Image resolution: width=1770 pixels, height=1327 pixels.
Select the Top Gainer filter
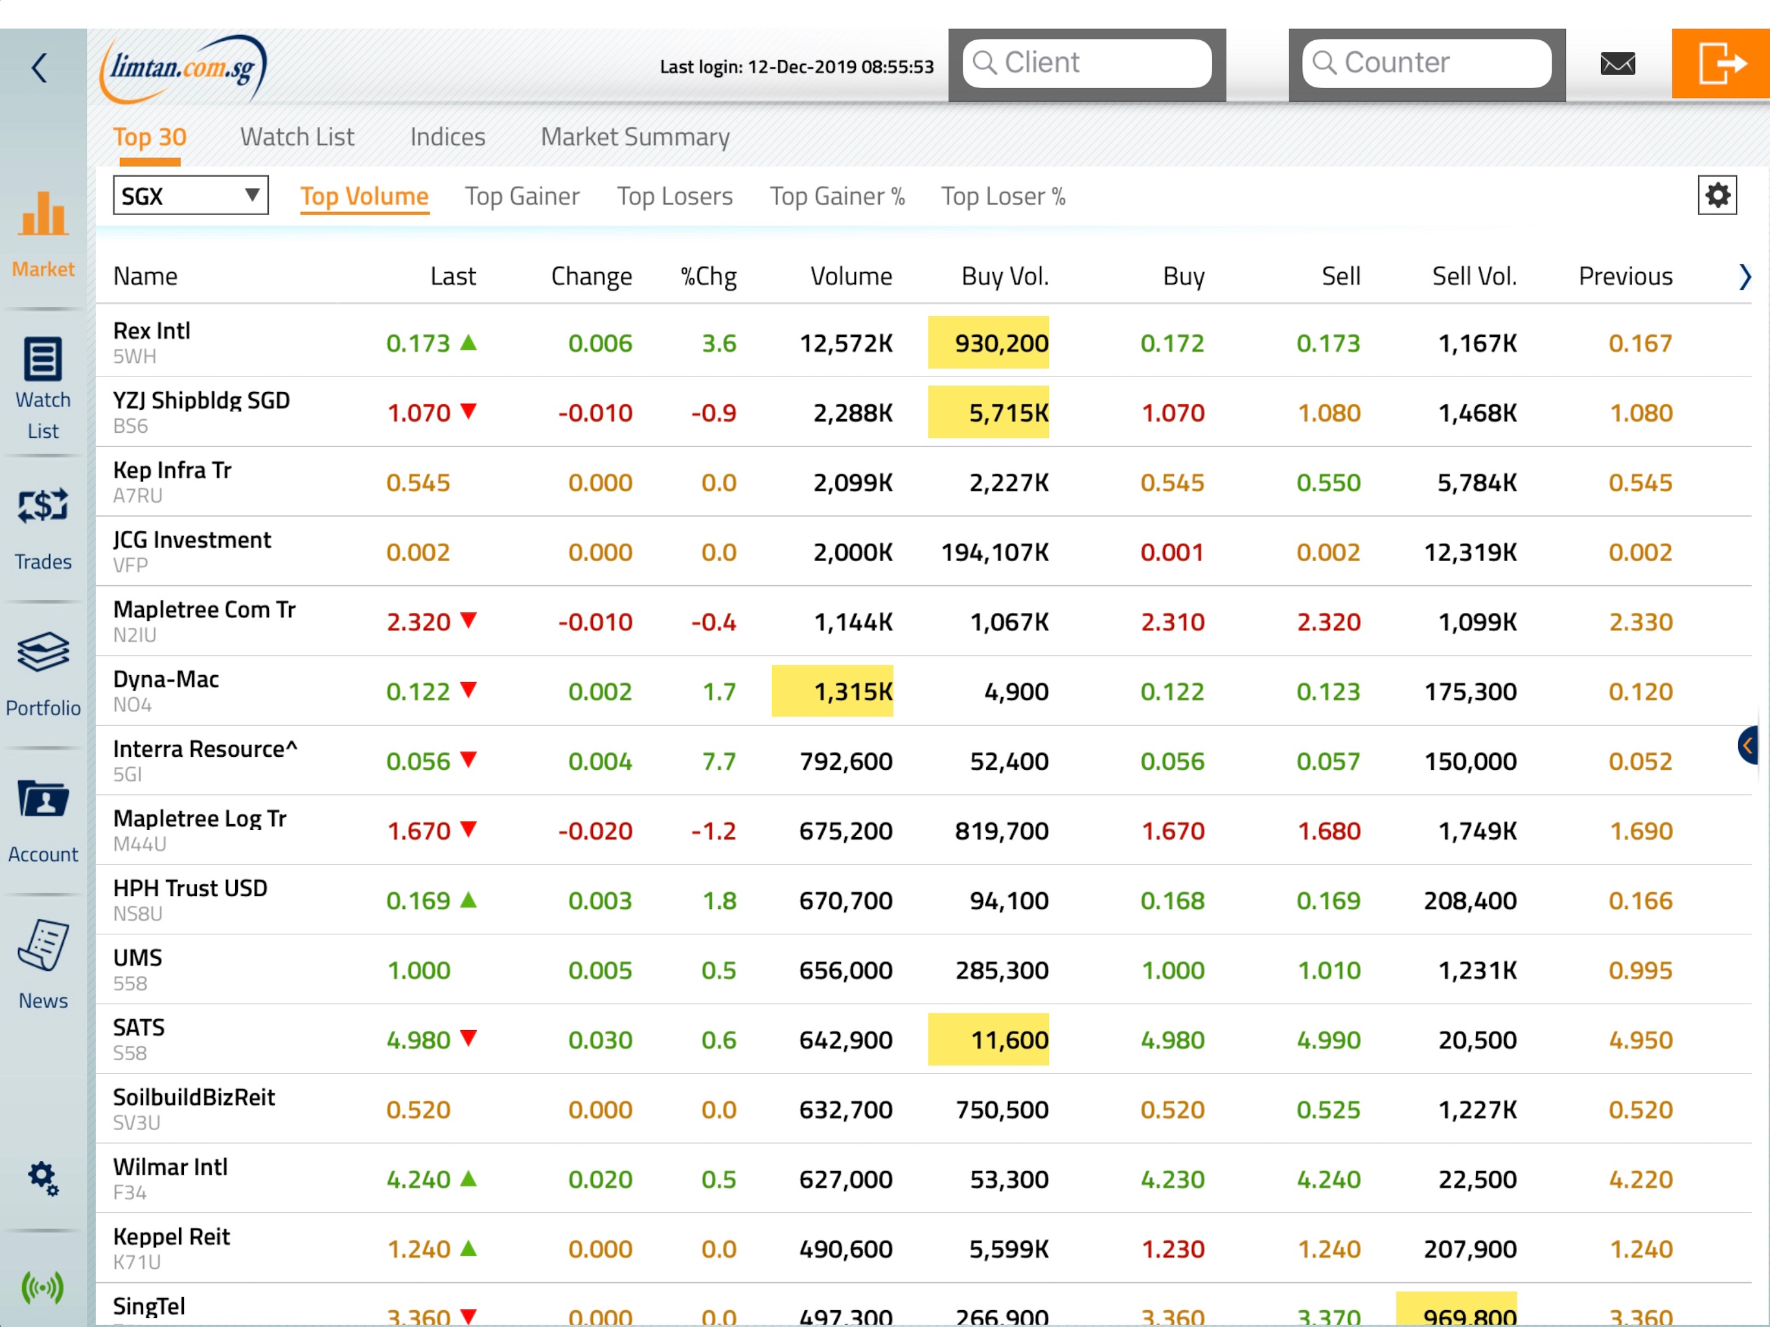[x=522, y=196]
